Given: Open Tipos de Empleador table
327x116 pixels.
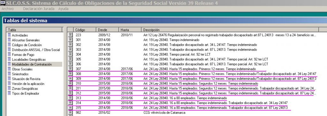Looking at the screenshot, I should click(26, 93).
